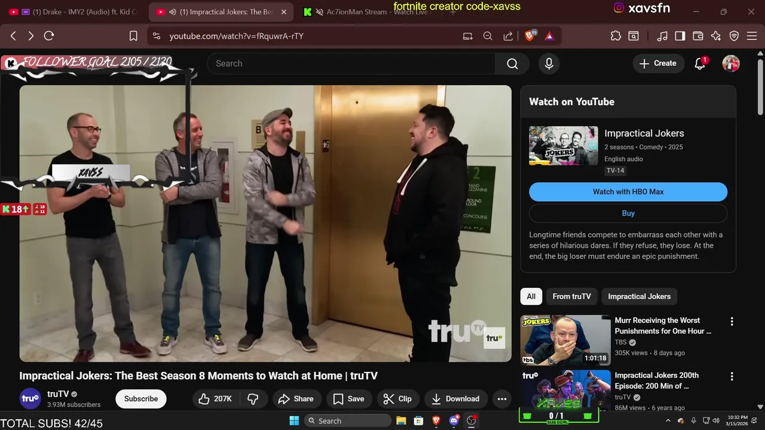Screen dimensions: 765x430
Task: Like the video with 207K likes
Action: pos(215,399)
